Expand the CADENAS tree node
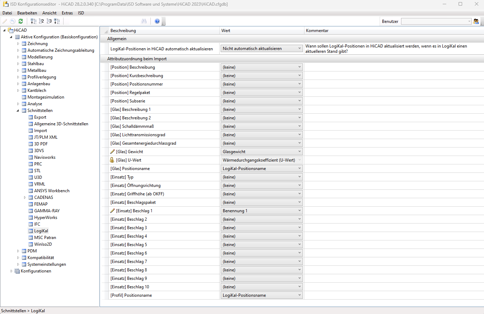Viewport: 484px width, 314px height. (25, 197)
